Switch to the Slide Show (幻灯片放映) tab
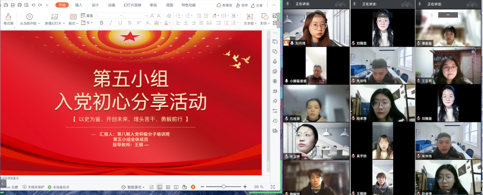Image resolution: width=483 pixels, height=195 pixels. click(x=133, y=5)
